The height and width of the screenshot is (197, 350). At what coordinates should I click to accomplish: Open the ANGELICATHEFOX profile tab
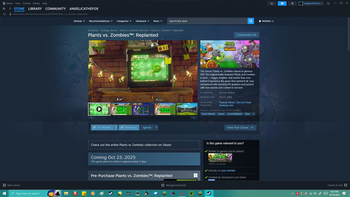(84, 9)
